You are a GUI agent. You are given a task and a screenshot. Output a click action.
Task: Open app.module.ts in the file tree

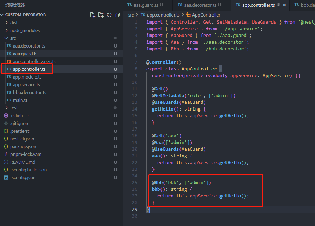point(61,77)
